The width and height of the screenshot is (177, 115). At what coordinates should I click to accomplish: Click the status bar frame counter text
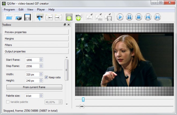[x=30, y=111]
